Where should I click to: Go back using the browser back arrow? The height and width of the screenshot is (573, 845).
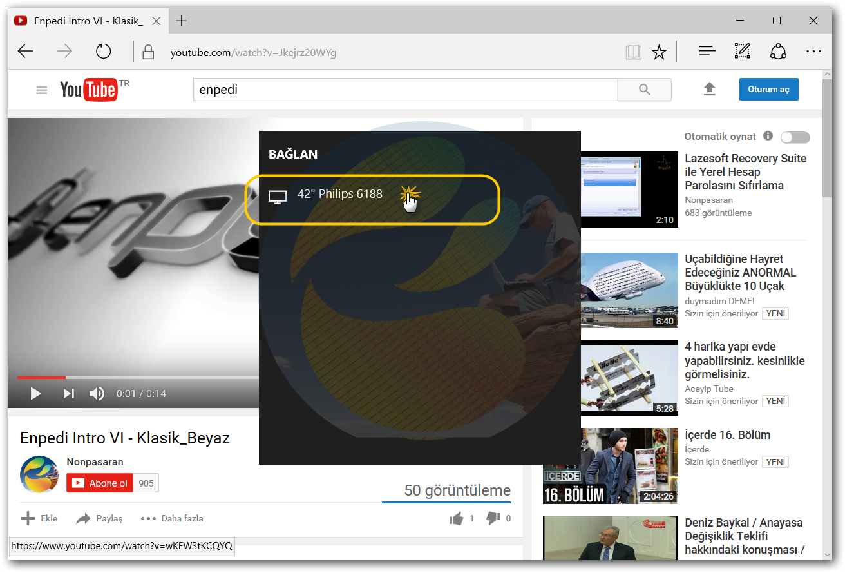26,52
